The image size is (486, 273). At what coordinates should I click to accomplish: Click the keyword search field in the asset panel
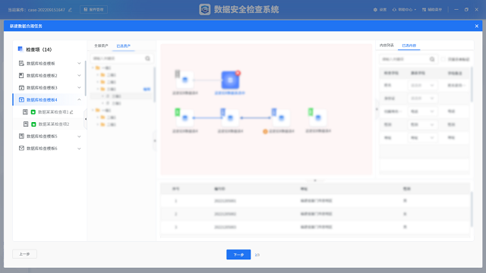pyautogui.click(x=118, y=58)
